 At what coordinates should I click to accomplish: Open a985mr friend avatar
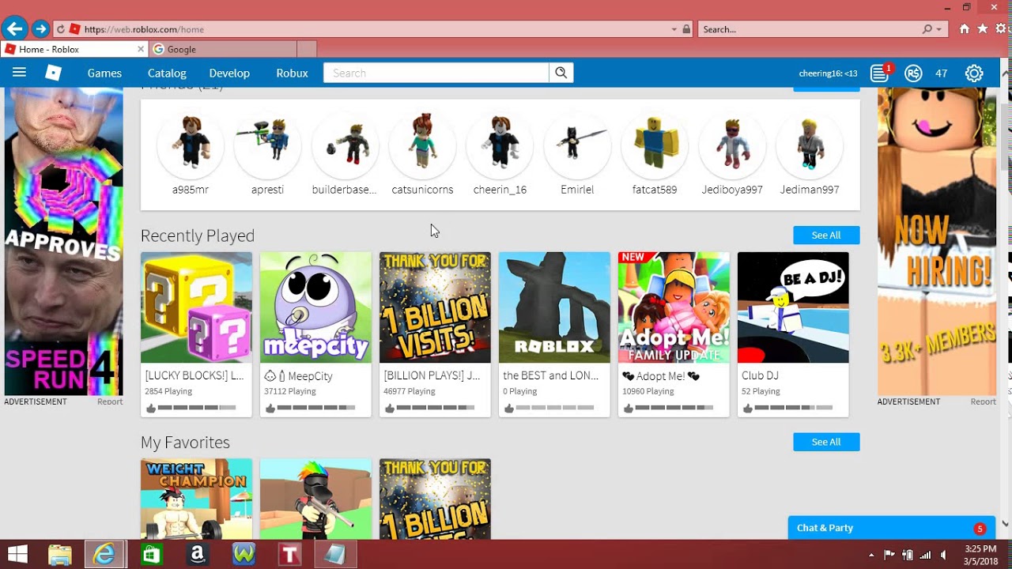point(191,146)
